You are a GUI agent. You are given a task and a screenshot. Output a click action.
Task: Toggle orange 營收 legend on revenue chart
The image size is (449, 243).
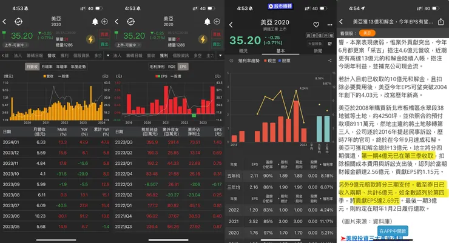[48, 76]
